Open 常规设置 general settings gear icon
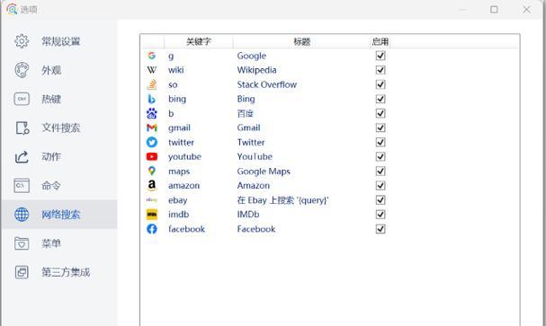This screenshot has height=326, width=546. tap(22, 41)
